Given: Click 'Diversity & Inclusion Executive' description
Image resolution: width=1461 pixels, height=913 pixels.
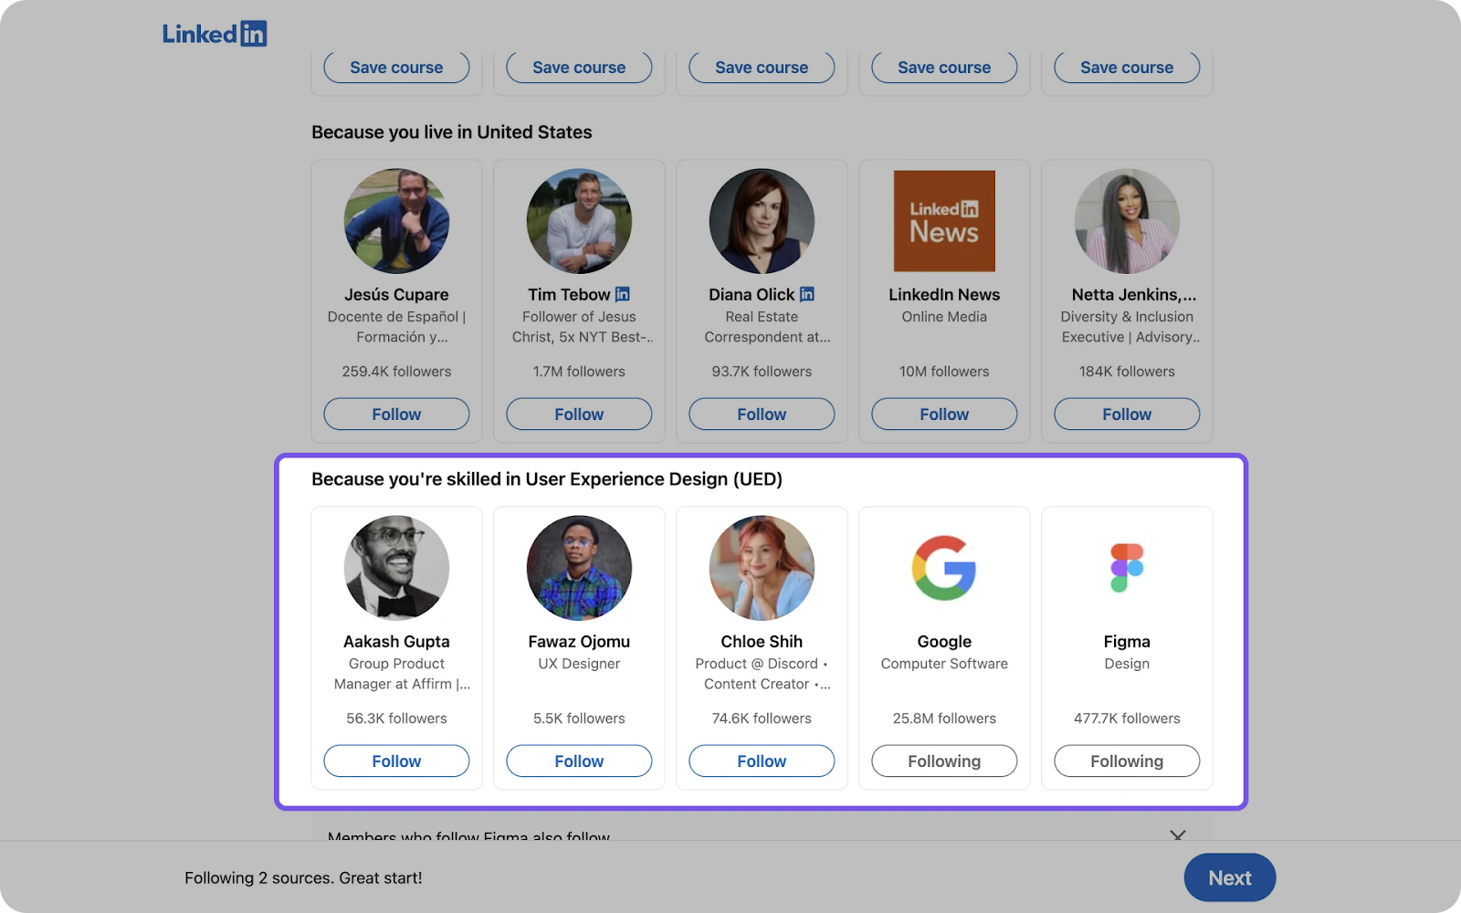Looking at the screenshot, I should point(1130,327).
